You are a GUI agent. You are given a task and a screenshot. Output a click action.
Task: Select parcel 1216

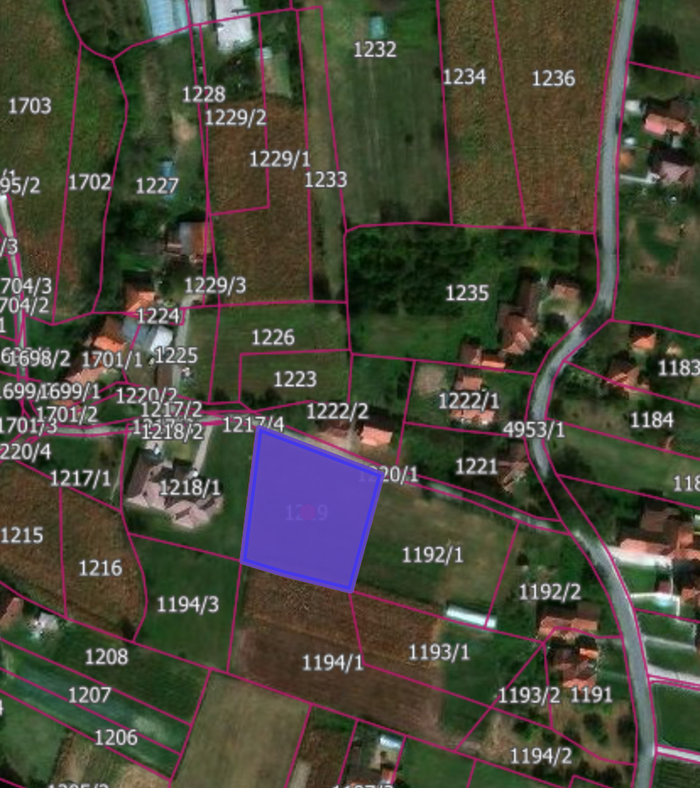[x=101, y=567]
